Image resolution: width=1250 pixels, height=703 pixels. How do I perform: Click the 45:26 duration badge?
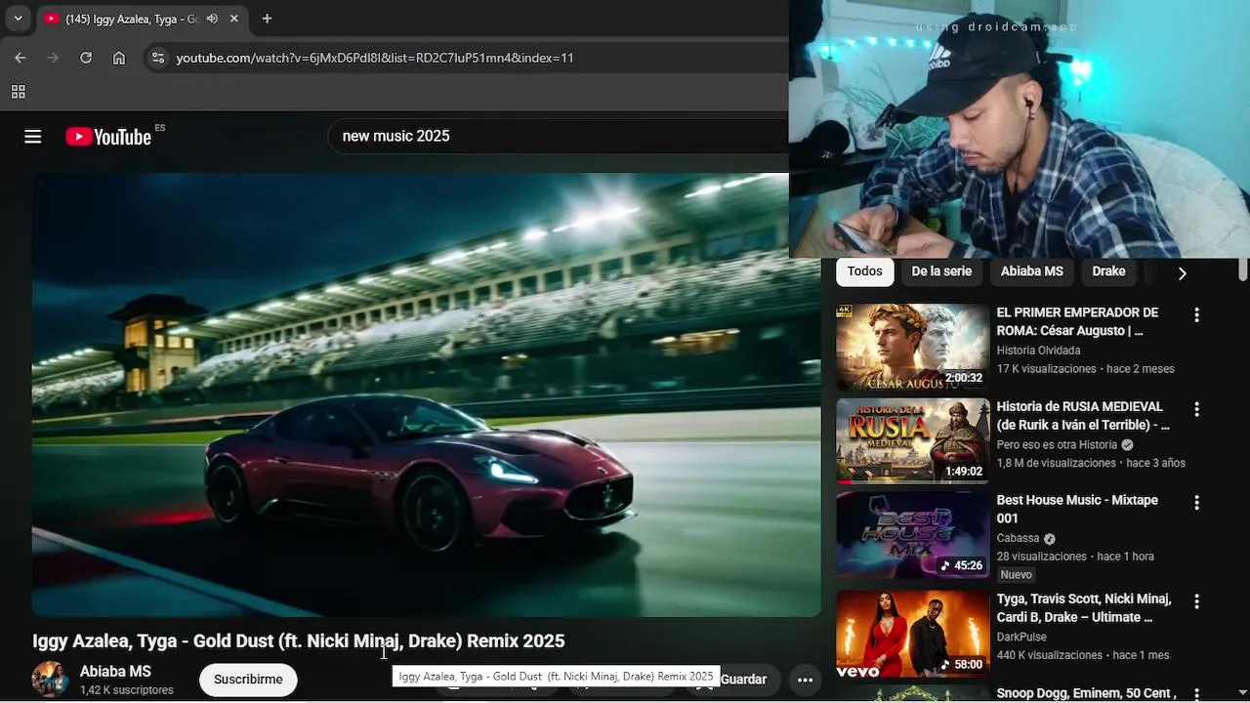click(x=962, y=565)
